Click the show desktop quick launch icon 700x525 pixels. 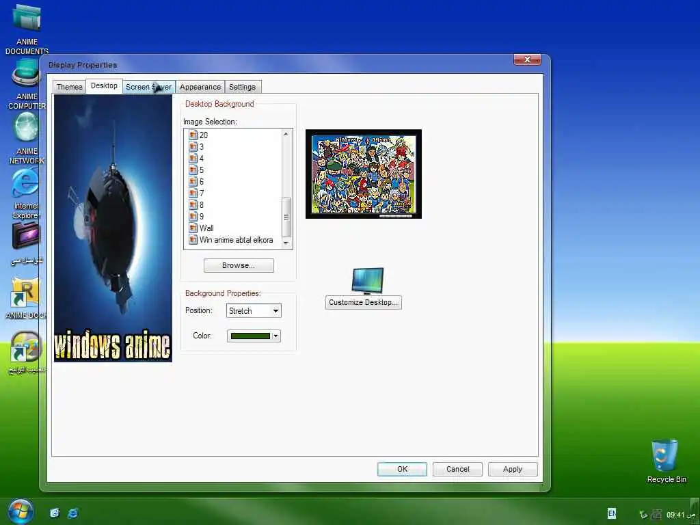[55, 513]
